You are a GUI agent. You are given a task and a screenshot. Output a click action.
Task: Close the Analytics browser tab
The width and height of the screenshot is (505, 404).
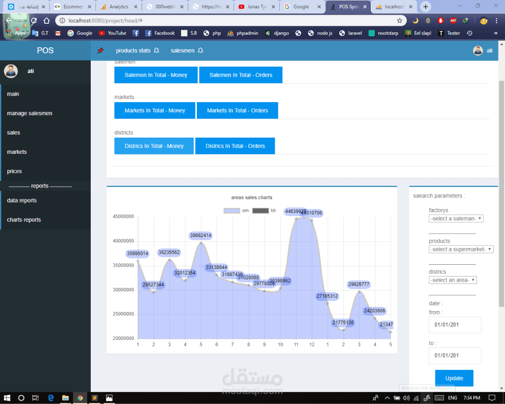135,7
